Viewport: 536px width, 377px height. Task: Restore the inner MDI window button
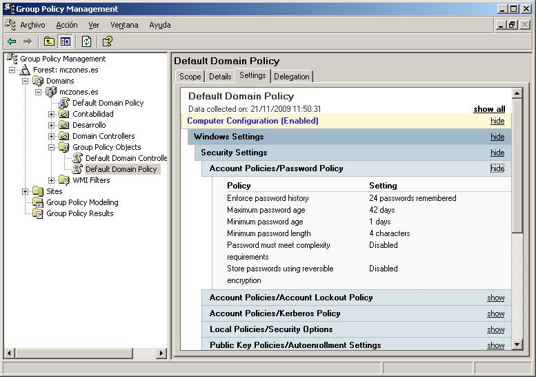point(512,25)
